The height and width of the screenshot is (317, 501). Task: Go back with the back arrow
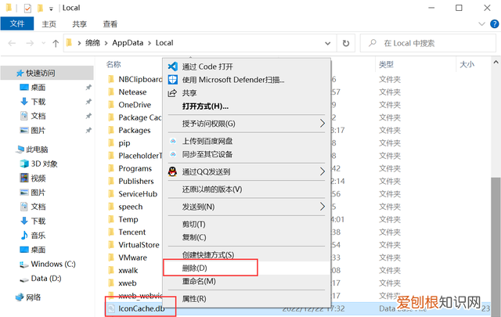[x=12, y=43]
